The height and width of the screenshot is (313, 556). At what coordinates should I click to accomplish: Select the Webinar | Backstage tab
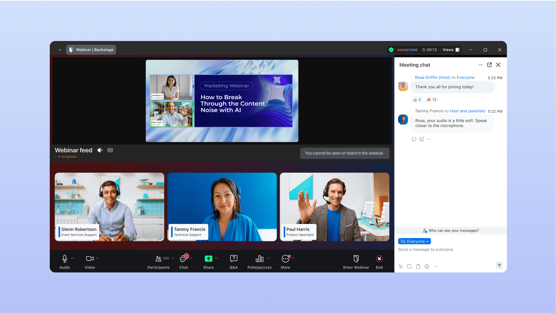[x=91, y=50]
